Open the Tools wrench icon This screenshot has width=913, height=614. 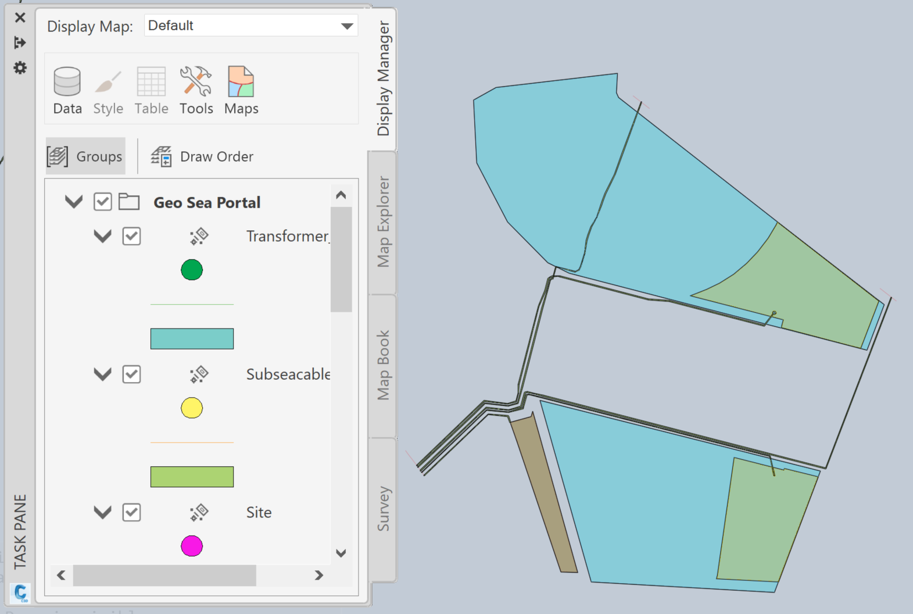pyautogui.click(x=196, y=91)
